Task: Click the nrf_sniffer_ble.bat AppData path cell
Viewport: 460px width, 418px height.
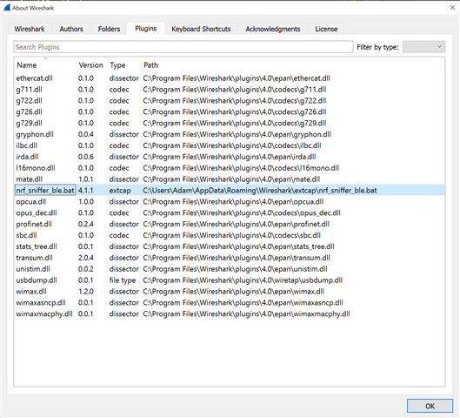Action: click(x=260, y=191)
